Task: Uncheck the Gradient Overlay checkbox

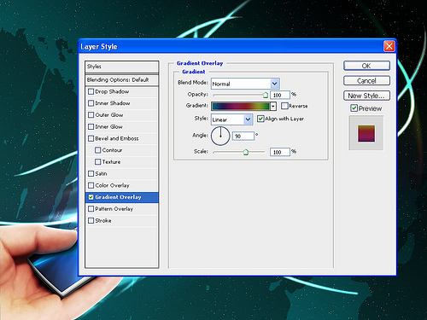Action: coord(91,197)
